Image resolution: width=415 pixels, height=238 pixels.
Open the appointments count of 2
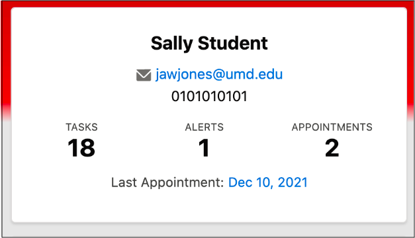pyautogui.click(x=332, y=148)
